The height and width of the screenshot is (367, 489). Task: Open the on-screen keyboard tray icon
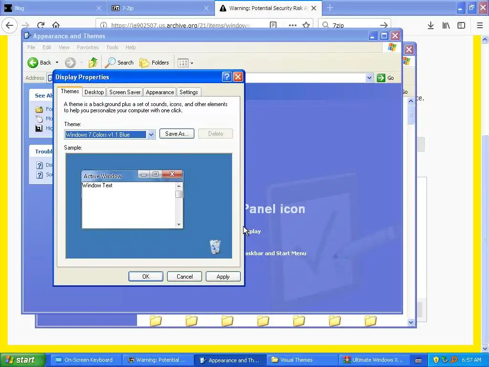(418, 360)
